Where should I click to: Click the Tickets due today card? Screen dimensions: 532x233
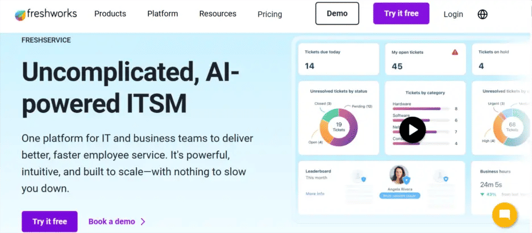339,60
